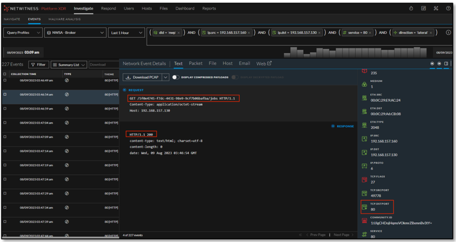Open Web tab external link icon
The height and width of the screenshot is (242, 456).
coord(269,64)
